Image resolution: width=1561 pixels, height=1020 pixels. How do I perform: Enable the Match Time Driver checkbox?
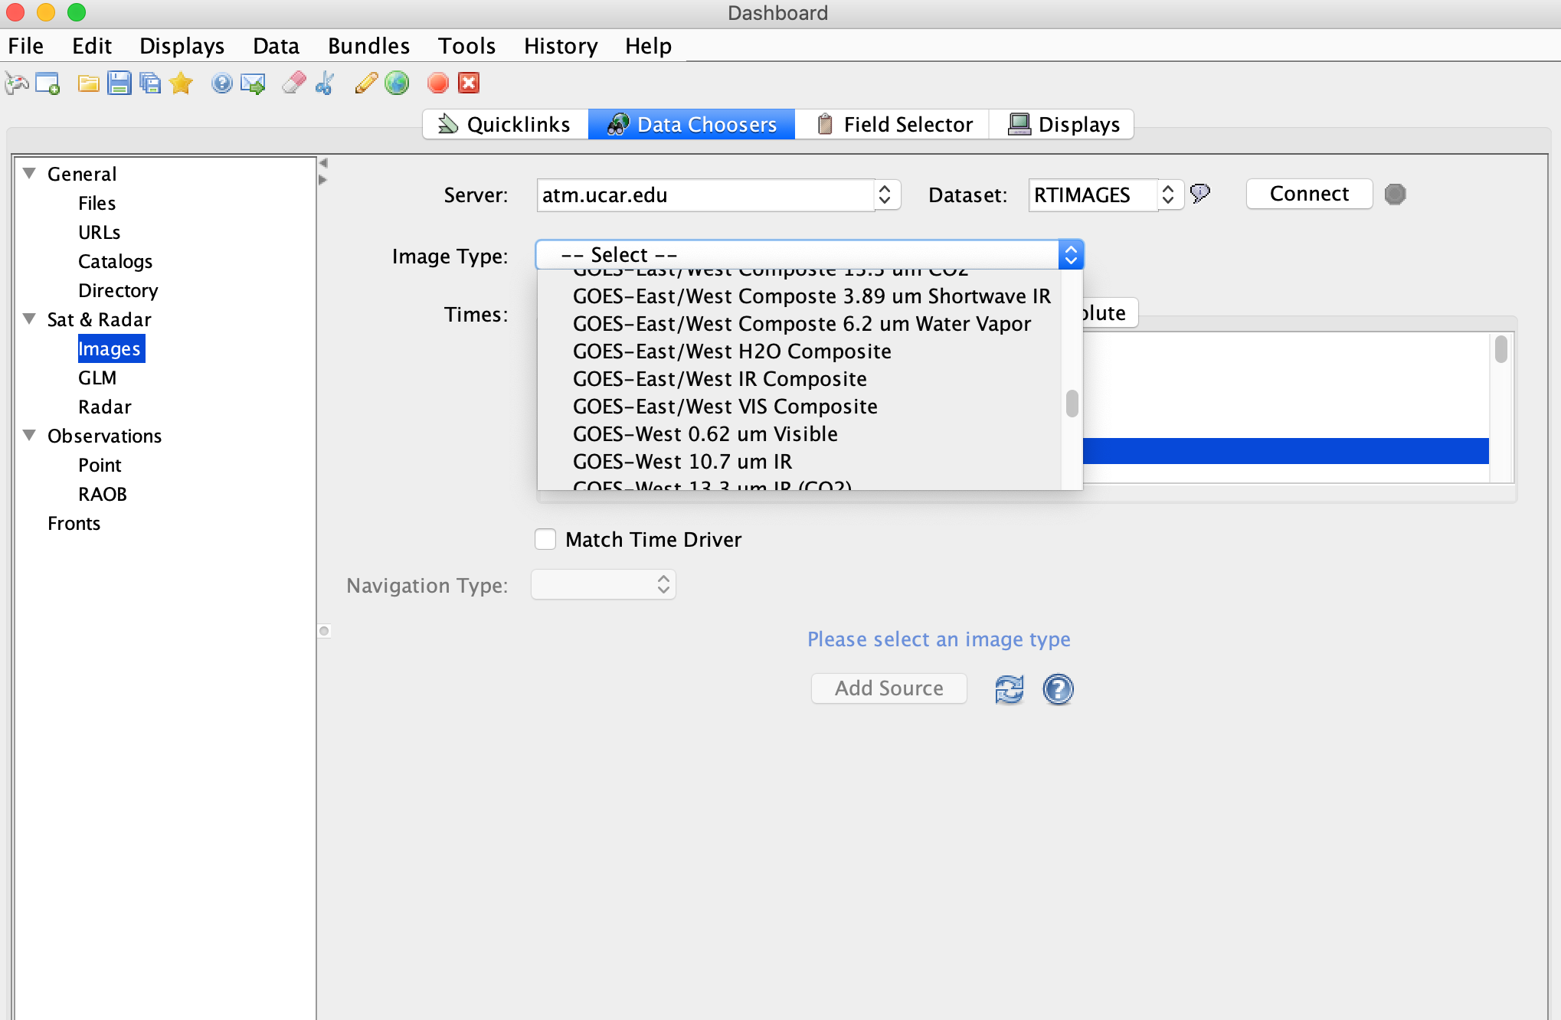(545, 540)
